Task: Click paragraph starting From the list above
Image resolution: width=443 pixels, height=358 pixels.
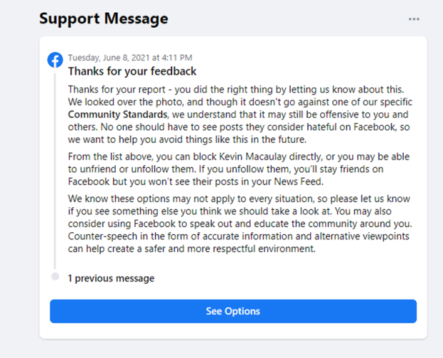Action: (239, 169)
